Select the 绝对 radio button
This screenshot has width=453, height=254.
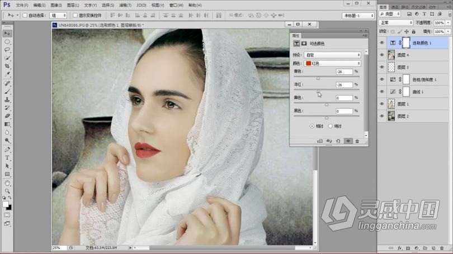331,126
